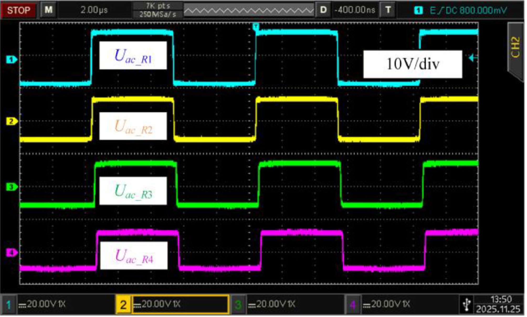The width and height of the screenshot is (527, 317).
Task: Select the channel 2 button in the bottom bar
Action: [x=123, y=305]
